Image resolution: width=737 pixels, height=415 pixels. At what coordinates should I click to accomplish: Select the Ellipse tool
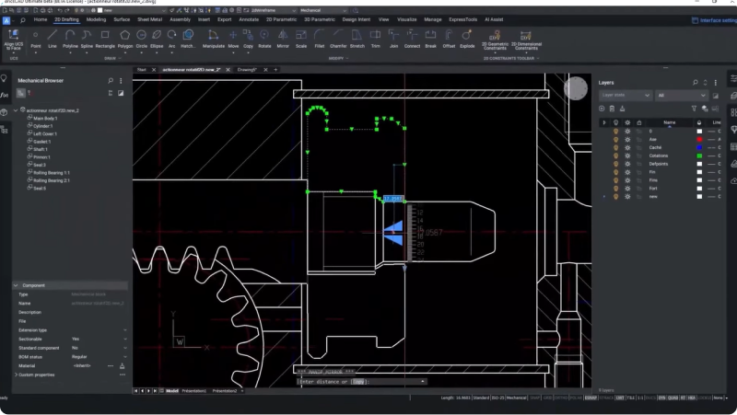point(157,39)
